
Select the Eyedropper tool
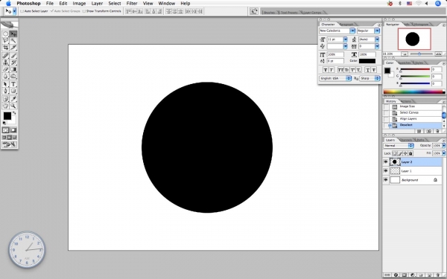tap(13, 99)
